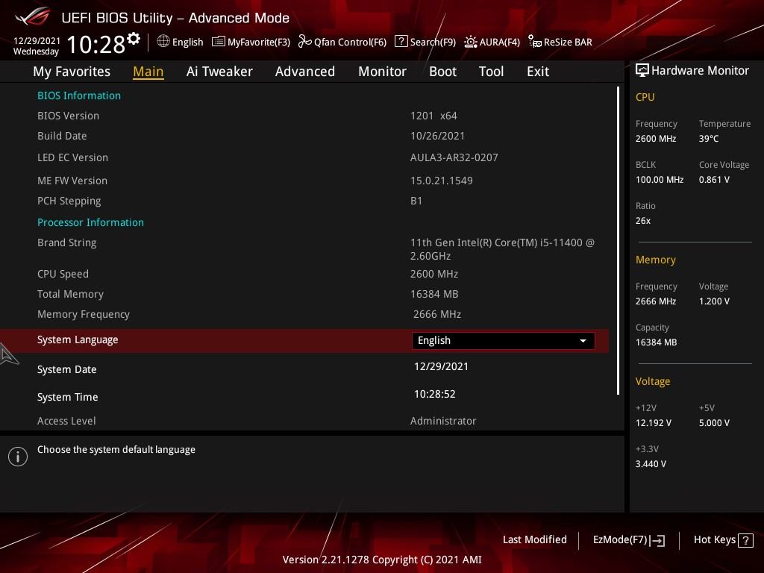Screen dimensions: 764x573
Task: Open the Advanced tab
Action: [305, 72]
